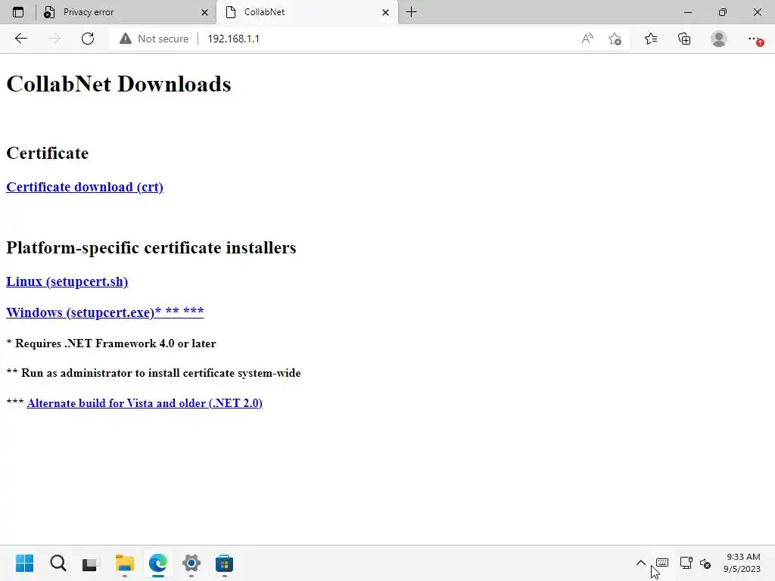Open the Favorites list

pos(651,39)
